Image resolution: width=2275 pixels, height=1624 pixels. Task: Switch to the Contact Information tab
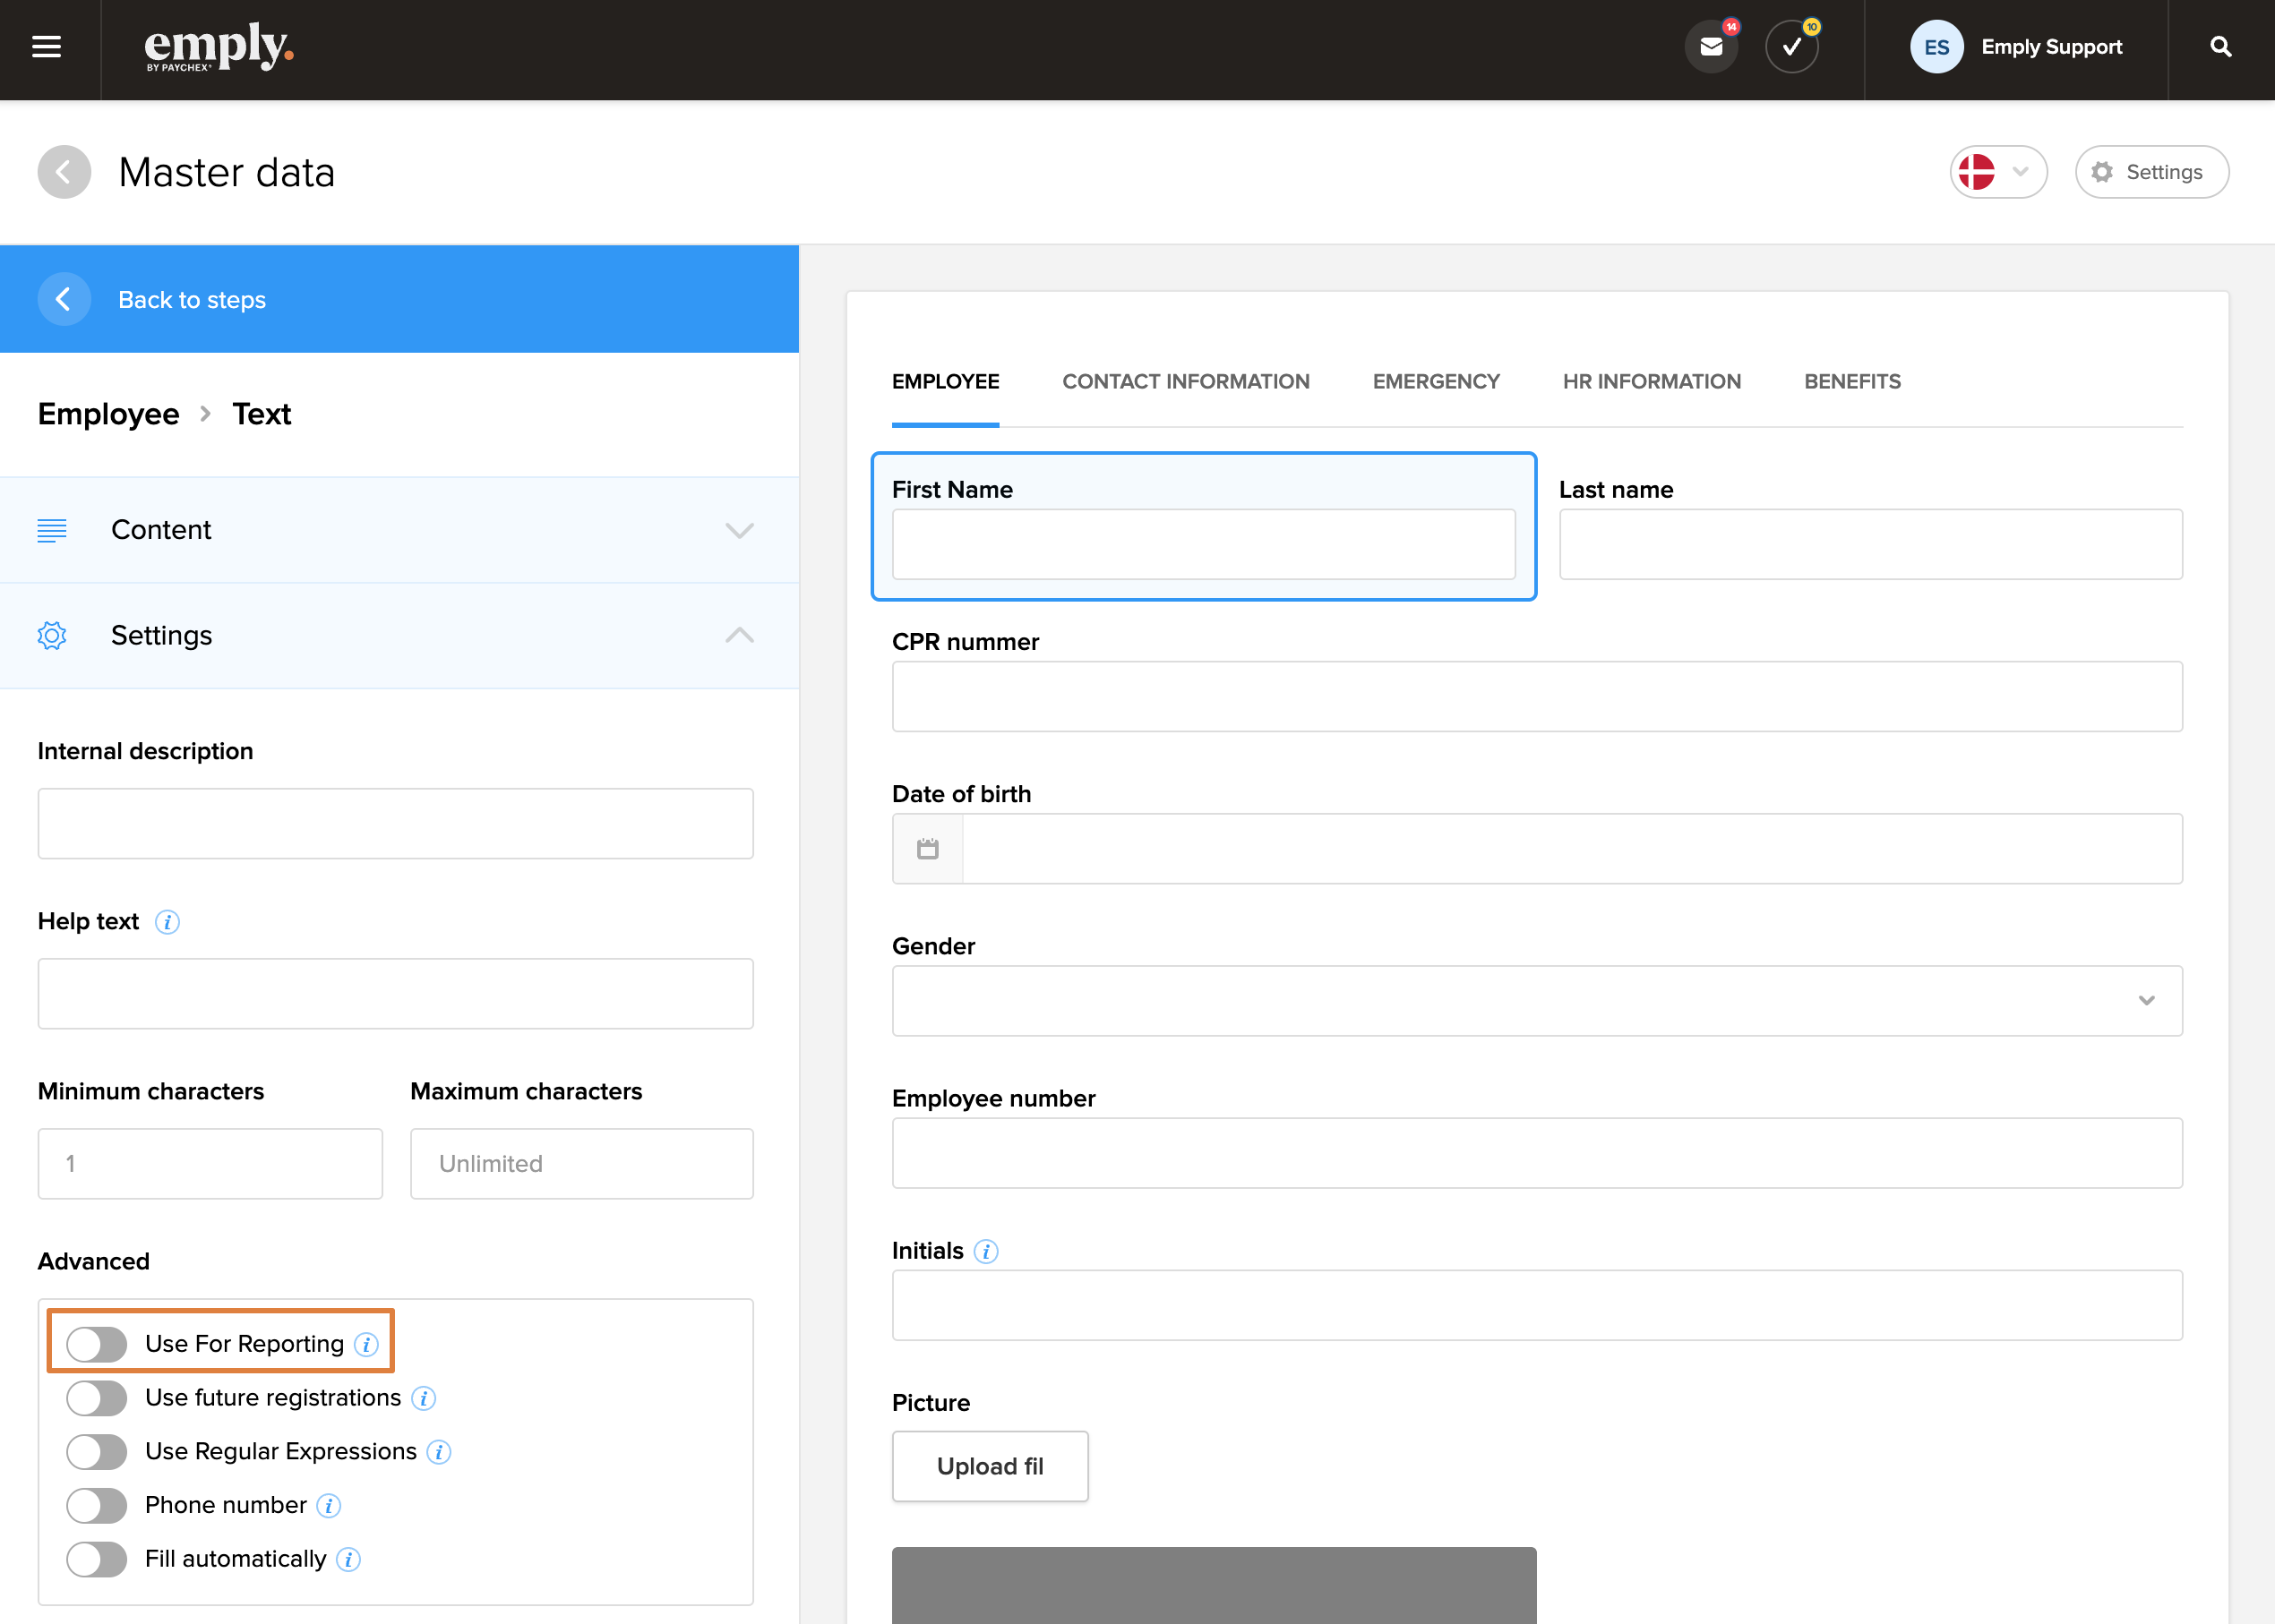[1184, 381]
